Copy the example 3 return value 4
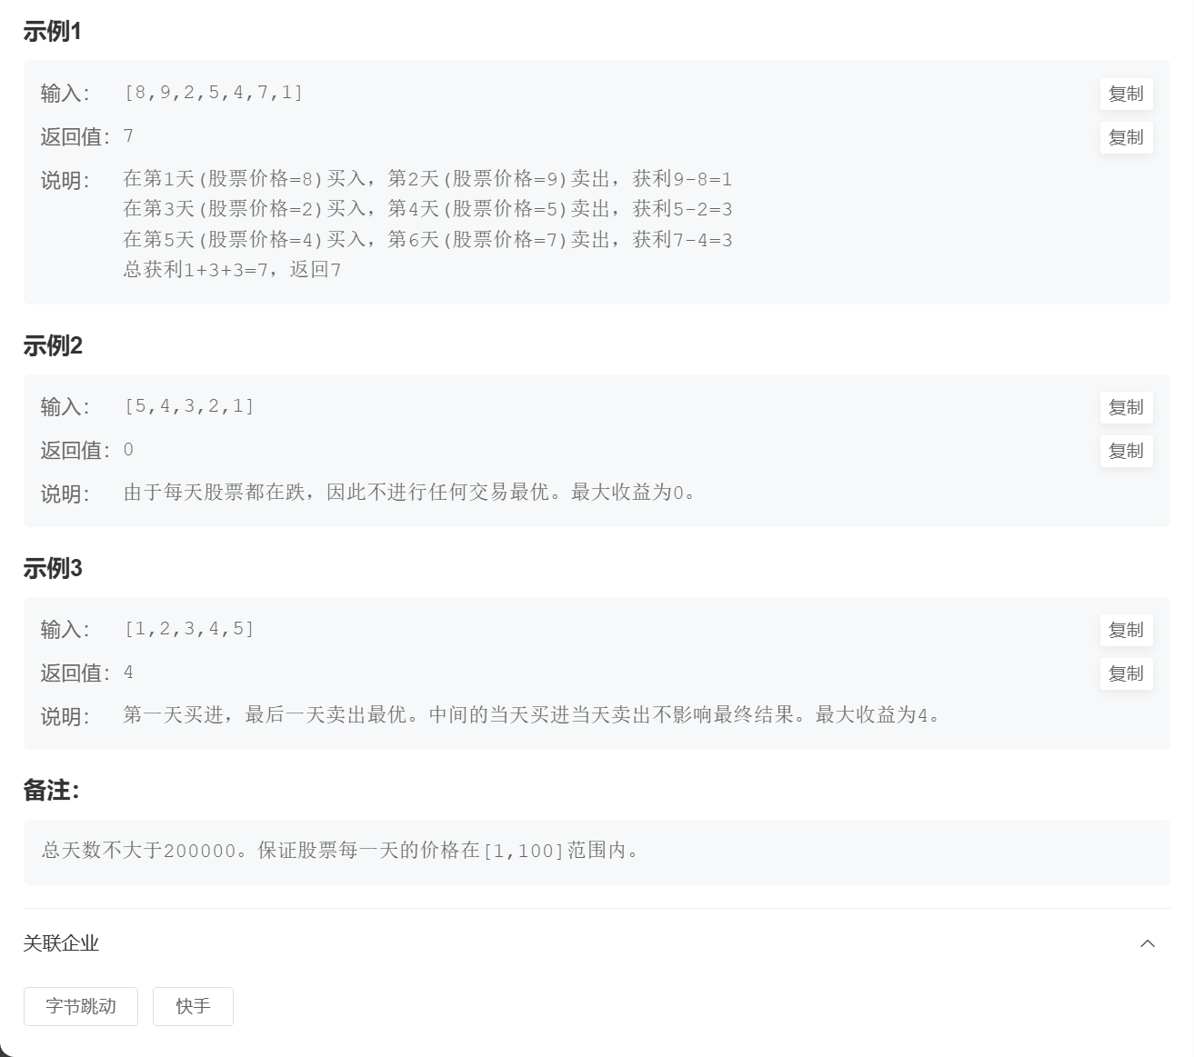Viewport: 1194px width, 1057px height. tap(1126, 673)
